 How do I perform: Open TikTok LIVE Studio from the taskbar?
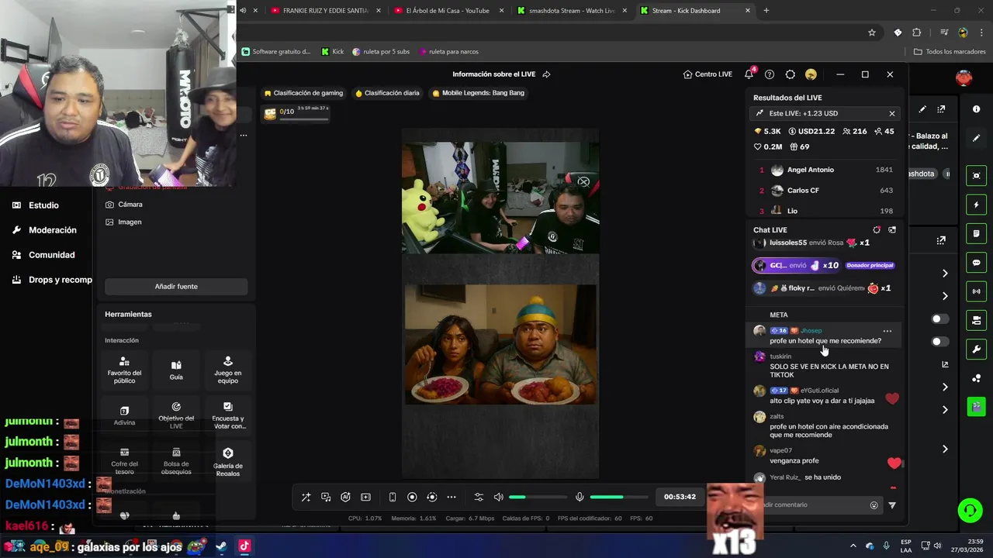click(x=244, y=546)
